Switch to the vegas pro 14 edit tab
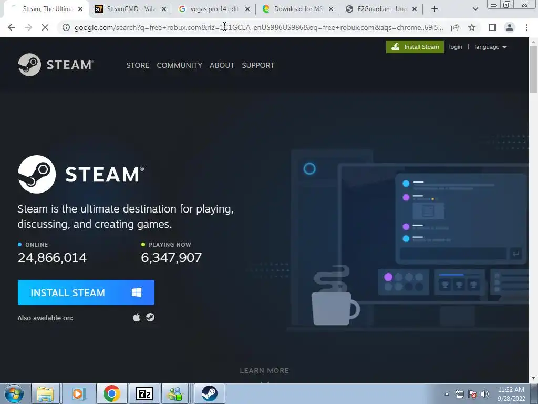This screenshot has width=538, height=404. click(214, 9)
